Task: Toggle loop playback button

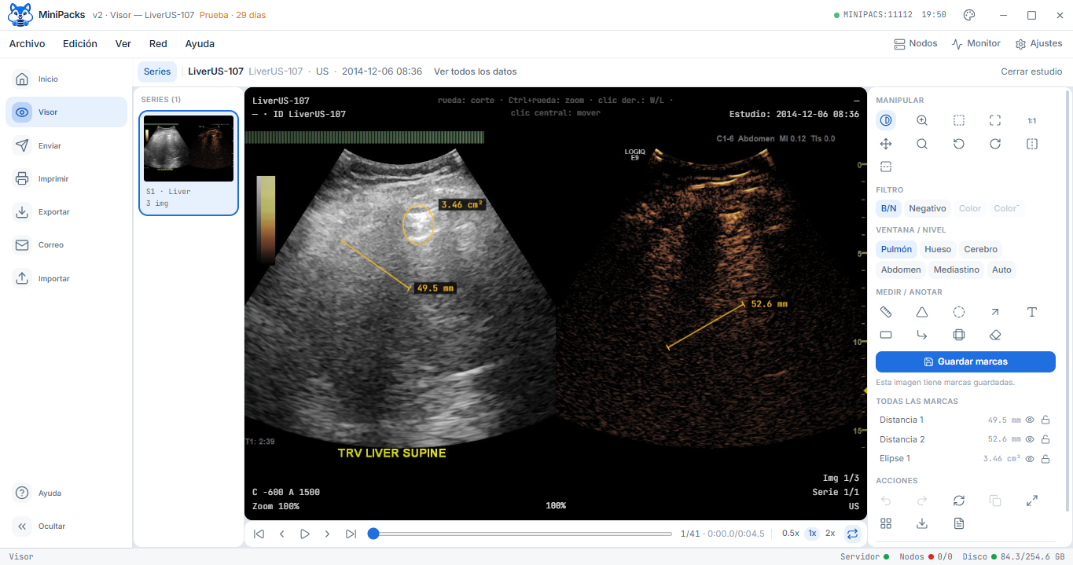Action: click(x=852, y=534)
